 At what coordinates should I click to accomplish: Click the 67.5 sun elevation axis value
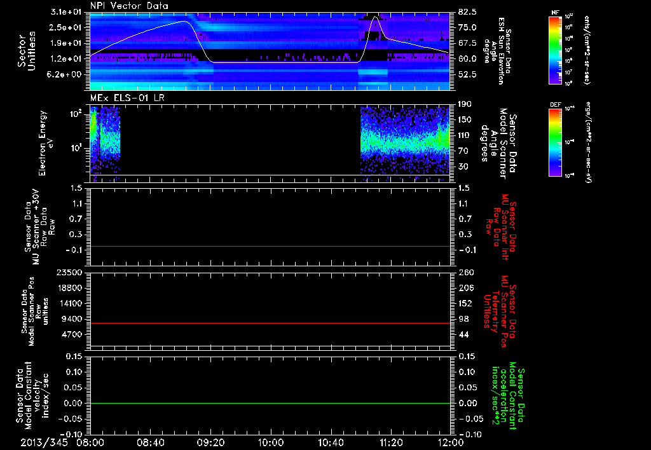pyautogui.click(x=467, y=43)
